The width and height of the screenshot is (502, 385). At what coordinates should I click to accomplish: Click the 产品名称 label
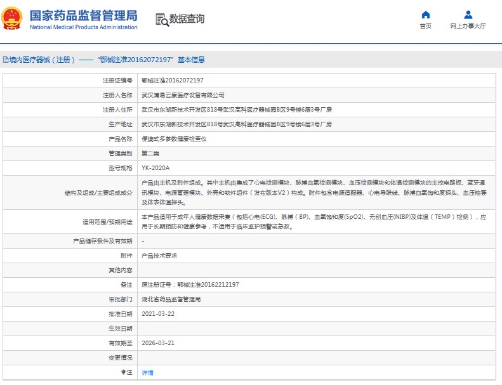pyautogui.click(x=121, y=139)
